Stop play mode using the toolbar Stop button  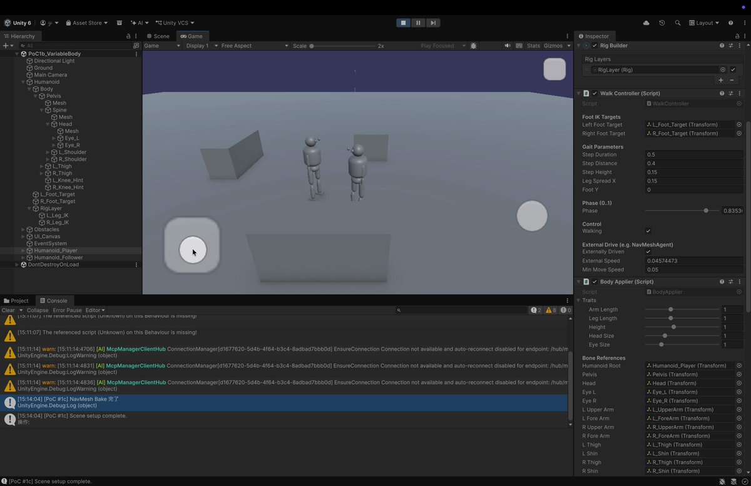(x=404, y=23)
